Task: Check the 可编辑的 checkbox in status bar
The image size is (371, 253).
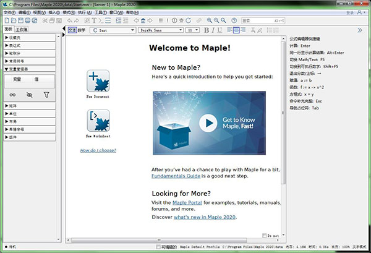Action: coord(158,247)
